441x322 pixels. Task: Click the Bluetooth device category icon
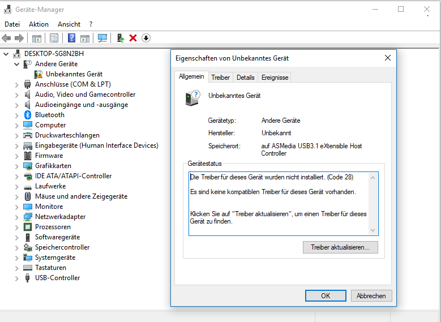[28, 115]
